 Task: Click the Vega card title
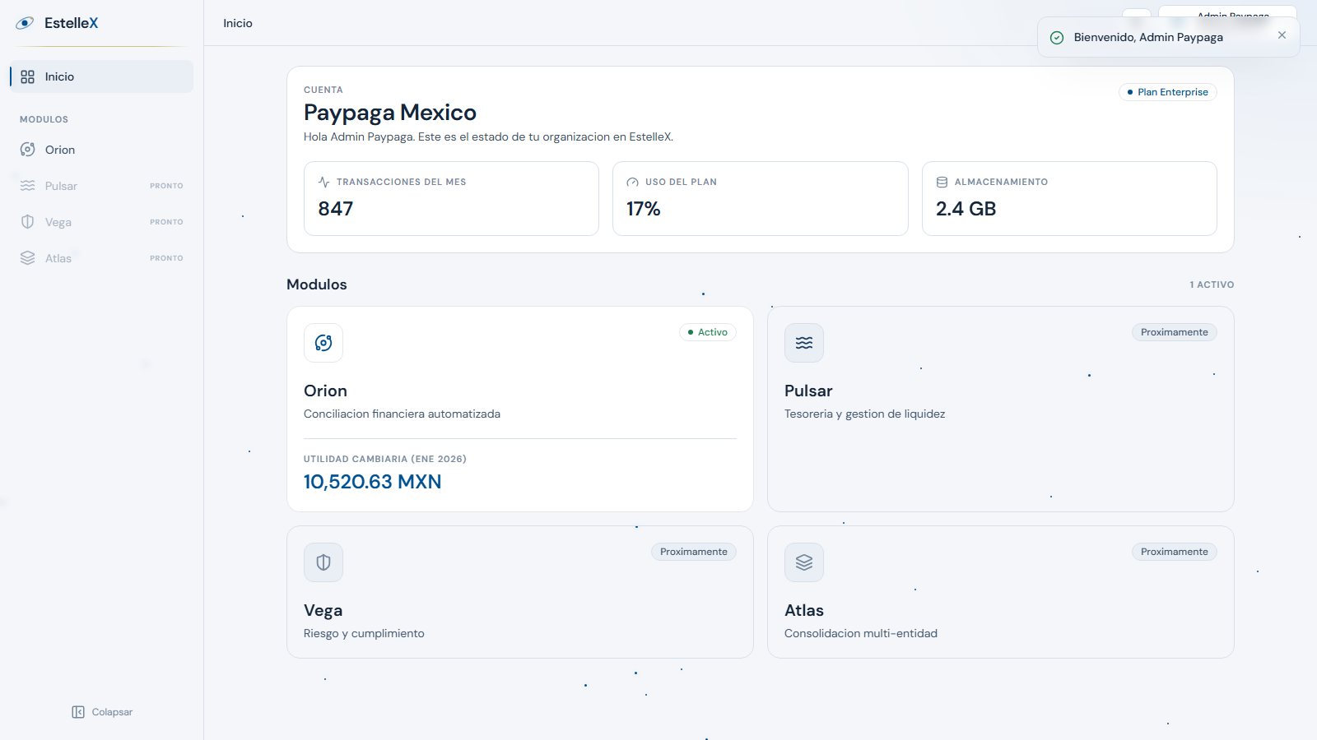click(323, 610)
